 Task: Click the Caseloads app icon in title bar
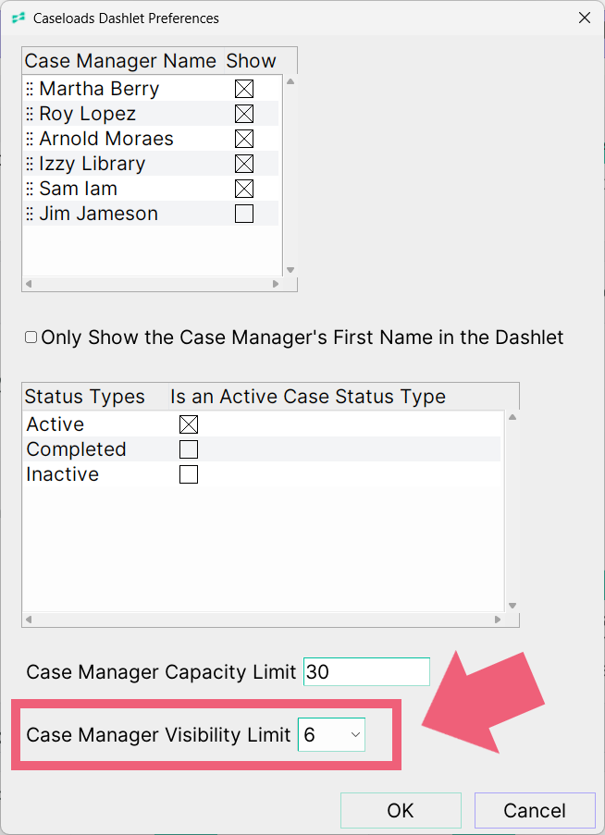pyautogui.click(x=19, y=18)
